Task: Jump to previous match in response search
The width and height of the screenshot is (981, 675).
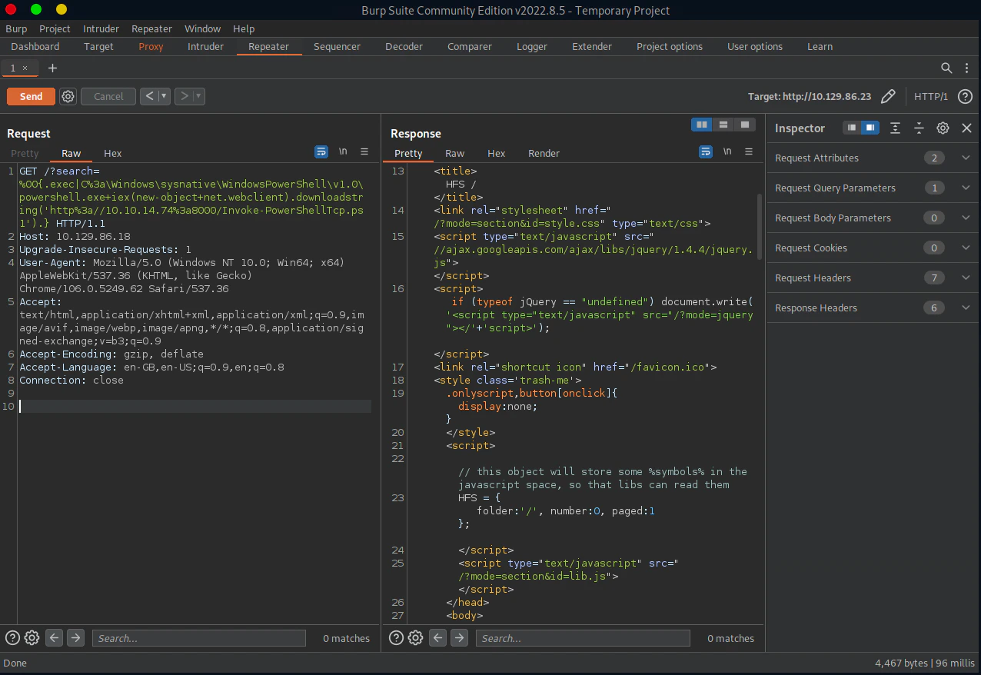Action: click(x=437, y=637)
